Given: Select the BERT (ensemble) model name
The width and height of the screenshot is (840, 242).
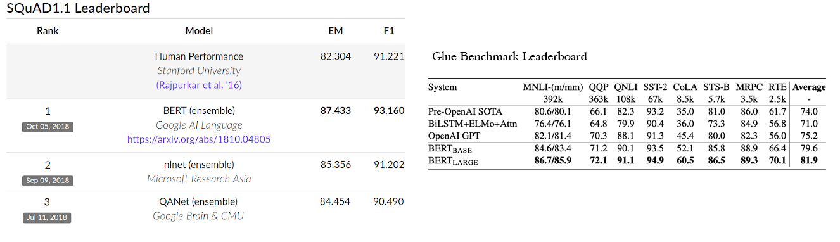Looking at the screenshot, I should click(x=199, y=110).
